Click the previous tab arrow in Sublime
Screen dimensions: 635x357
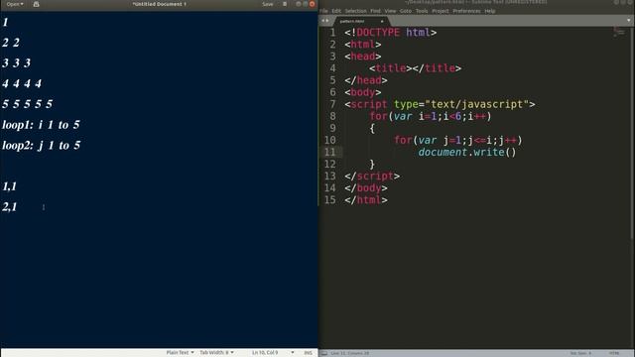323,21
